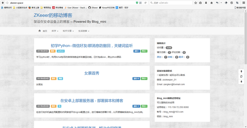Open the 京东商城 bookmark
This screenshot has height=128, width=247.
coord(58,8)
